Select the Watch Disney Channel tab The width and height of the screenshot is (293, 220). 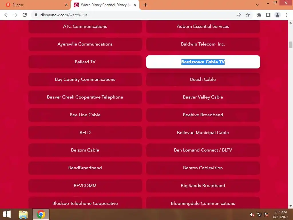(105, 5)
